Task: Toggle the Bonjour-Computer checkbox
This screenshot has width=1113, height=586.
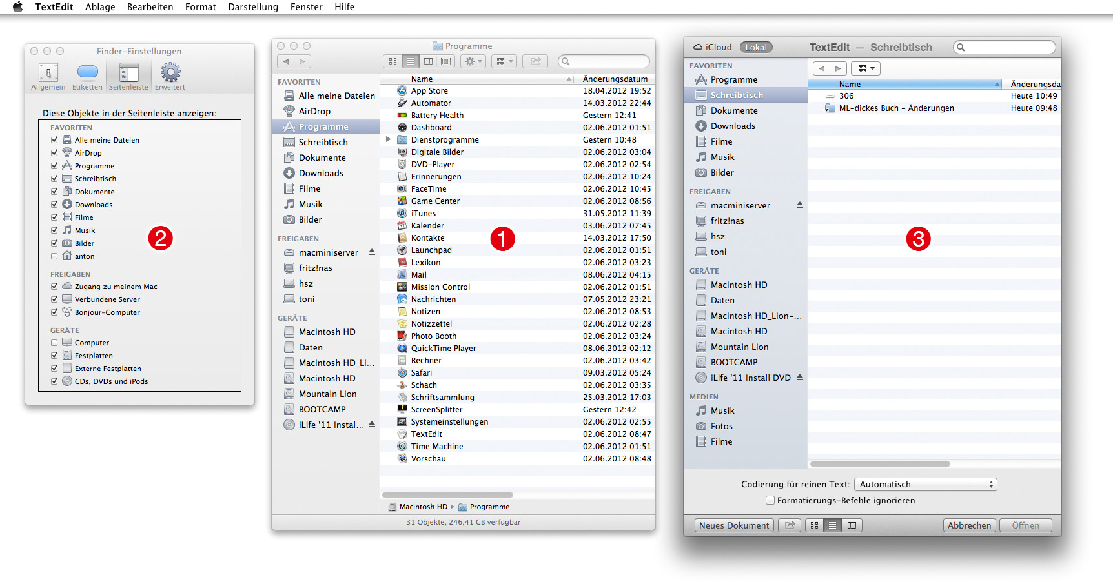Action: tap(54, 312)
